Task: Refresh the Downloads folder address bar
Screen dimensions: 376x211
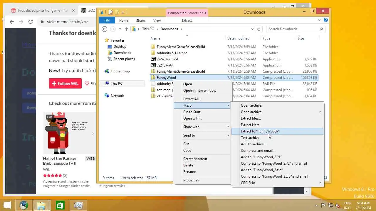Action: [x=259, y=29]
